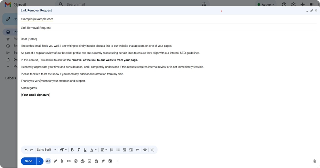This screenshot has width=320, height=168.
Task: Click the Labels heading in the sidebar
Action: point(11,78)
